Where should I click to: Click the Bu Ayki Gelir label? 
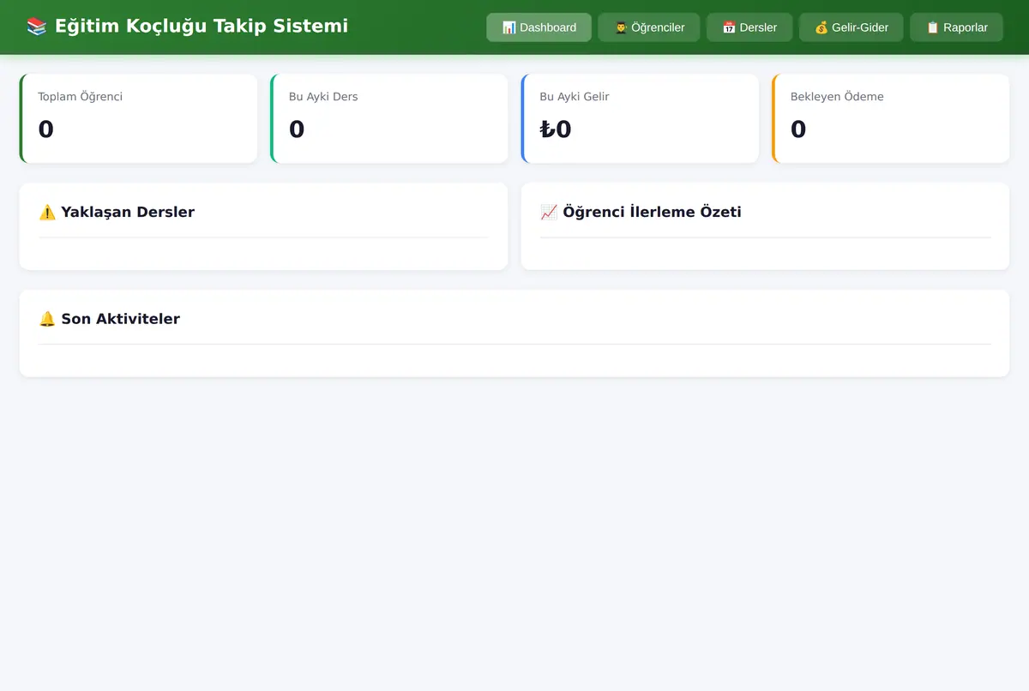pyautogui.click(x=575, y=97)
